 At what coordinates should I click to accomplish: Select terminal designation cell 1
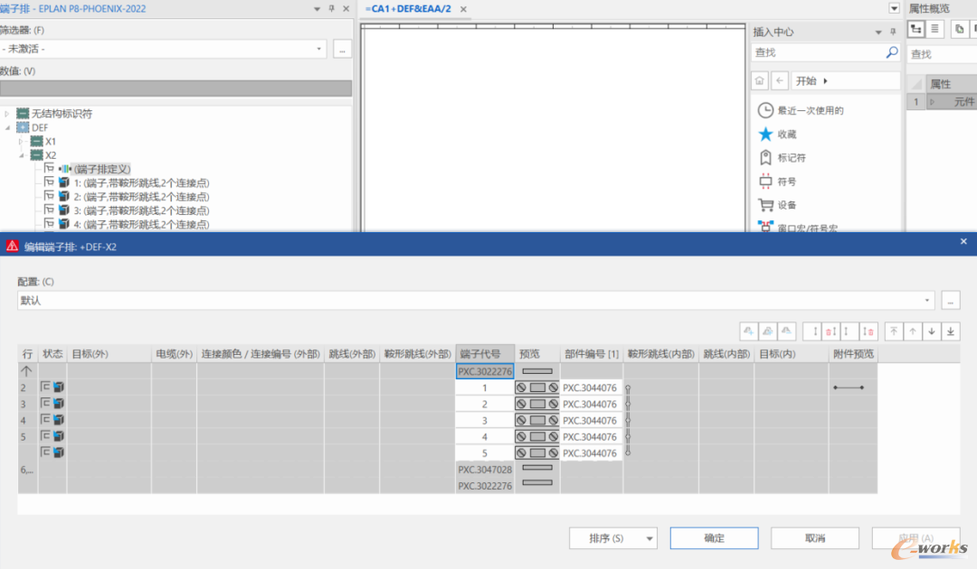point(485,387)
